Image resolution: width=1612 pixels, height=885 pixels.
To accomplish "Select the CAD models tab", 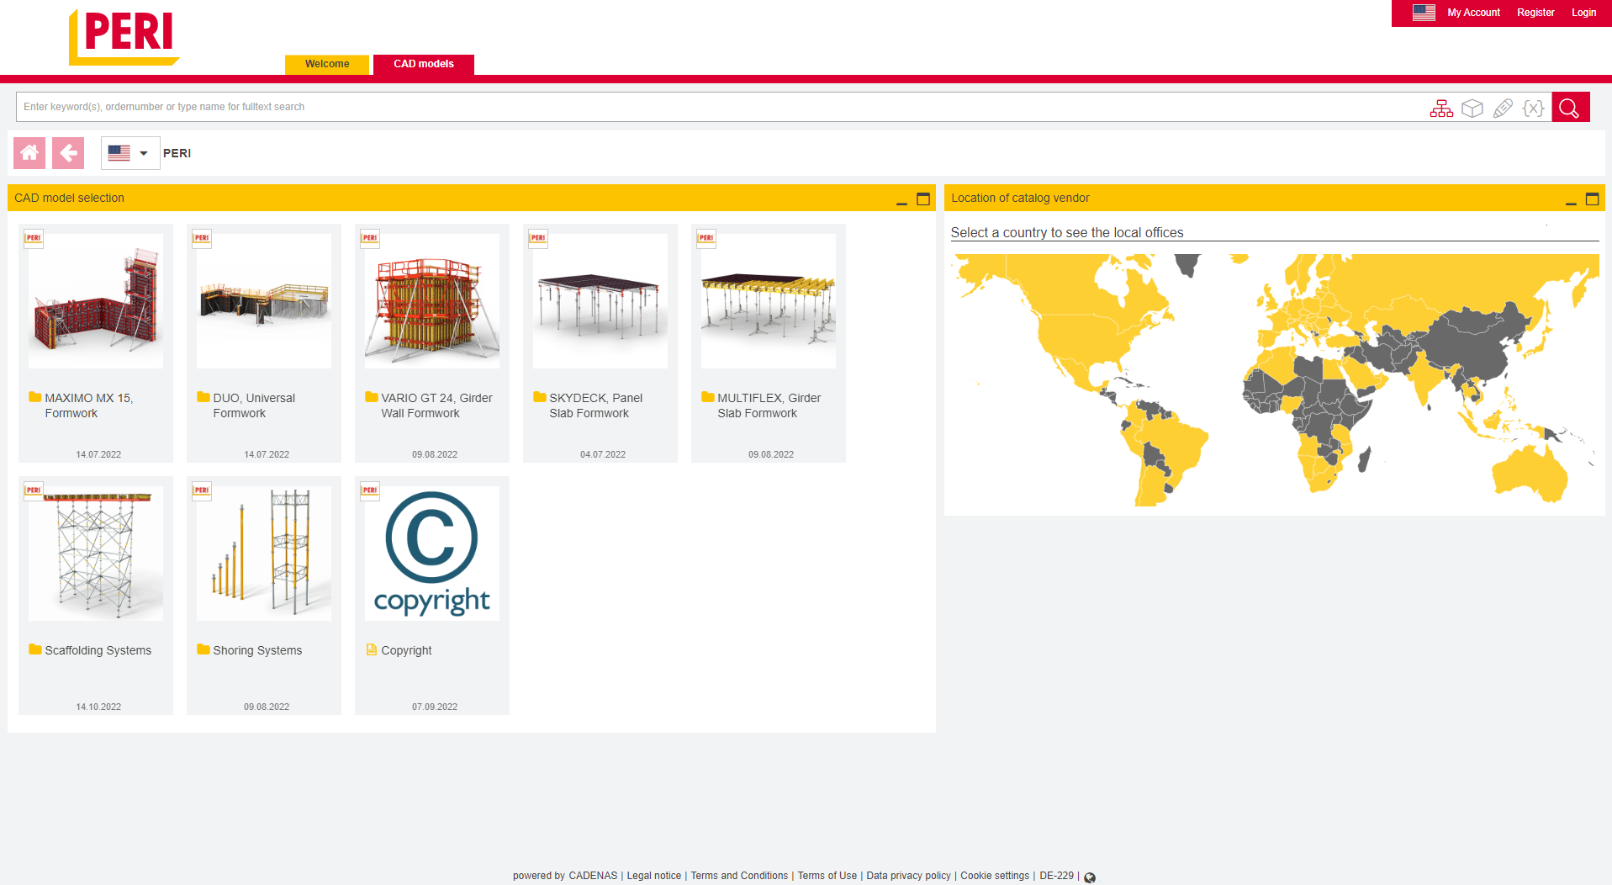I will click(x=424, y=64).
